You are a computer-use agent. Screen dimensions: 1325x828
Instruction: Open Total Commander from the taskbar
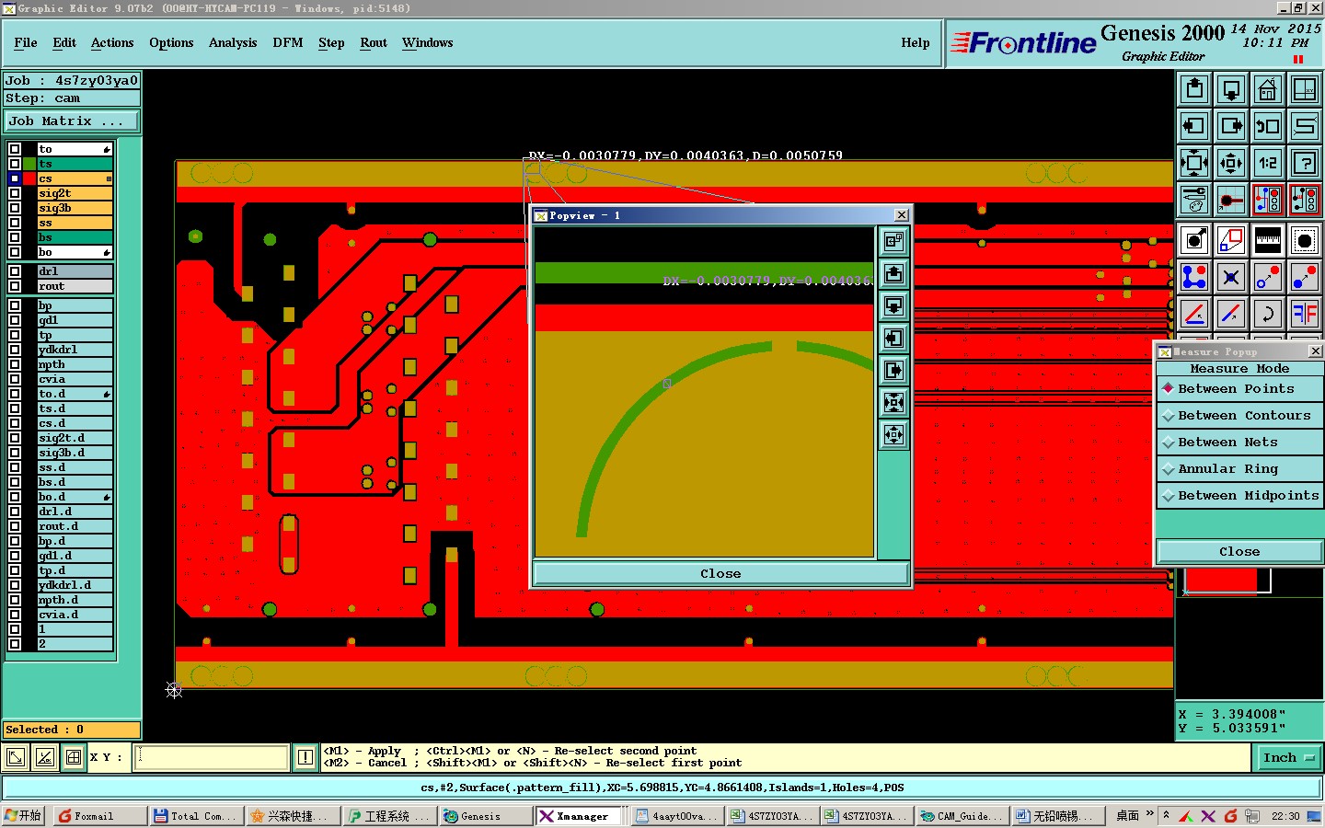pos(196,816)
